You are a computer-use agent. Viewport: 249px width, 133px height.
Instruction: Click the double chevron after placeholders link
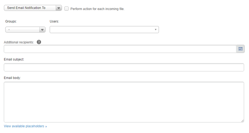coord(46,126)
